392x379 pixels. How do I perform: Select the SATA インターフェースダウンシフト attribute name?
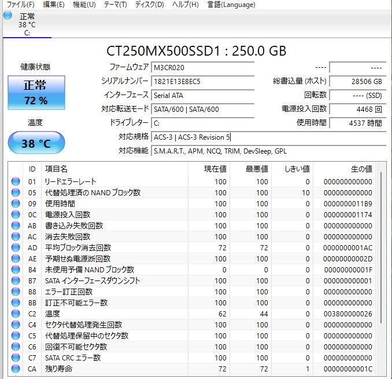click(93, 280)
